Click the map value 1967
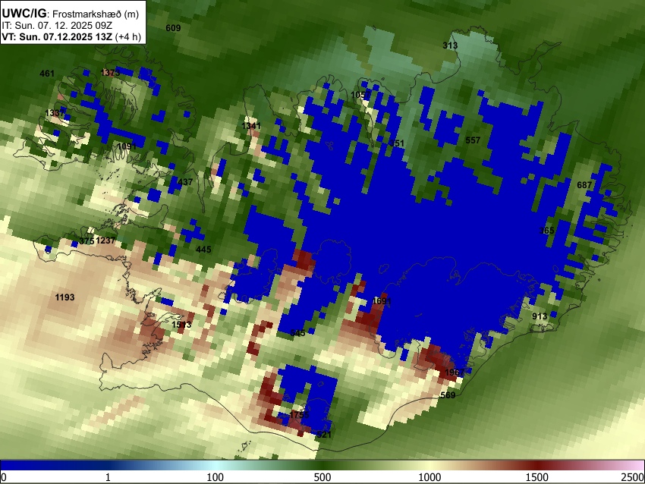Viewport: 645px width, 484px height. click(455, 372)
